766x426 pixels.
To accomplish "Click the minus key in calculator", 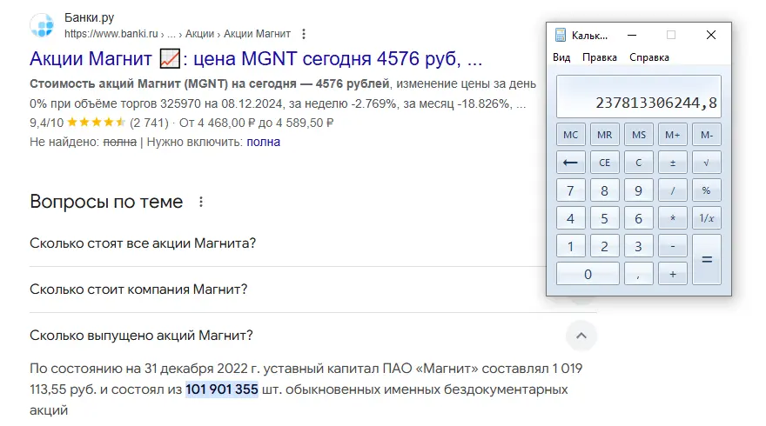I will (673, 246).
